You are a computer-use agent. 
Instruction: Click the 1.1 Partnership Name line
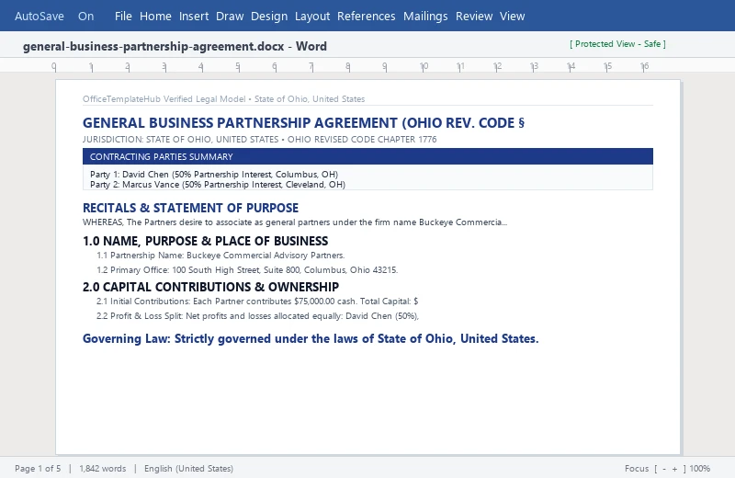[220, 256]
